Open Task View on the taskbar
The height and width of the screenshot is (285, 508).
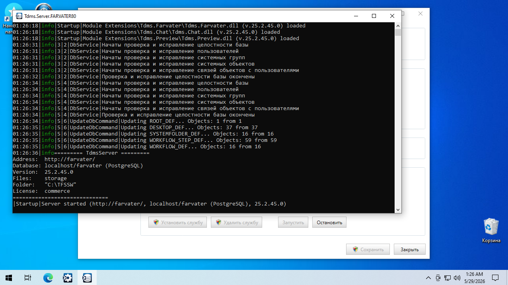pos(28,277)
